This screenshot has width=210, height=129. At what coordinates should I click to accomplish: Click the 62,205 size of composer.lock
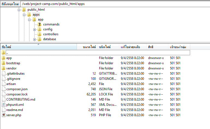(91, 94)
